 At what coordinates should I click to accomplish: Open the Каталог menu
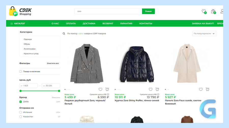[x=18, y=24]
